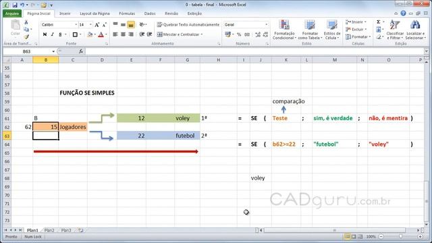Switch to Layout da Página tab
This screenshot has height=243, width=432.
pyautogui.click(x=94, y=13)
